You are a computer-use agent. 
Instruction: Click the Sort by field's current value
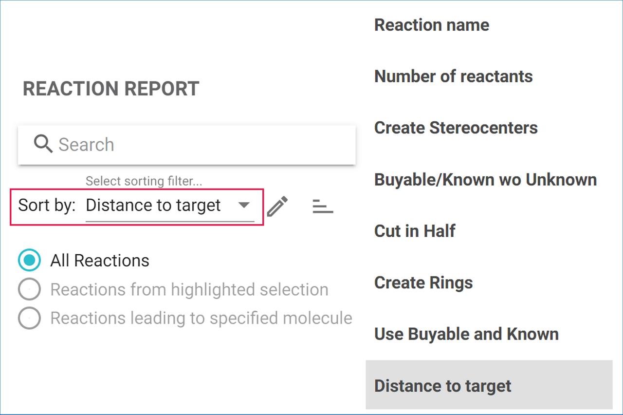click(153, 206)
